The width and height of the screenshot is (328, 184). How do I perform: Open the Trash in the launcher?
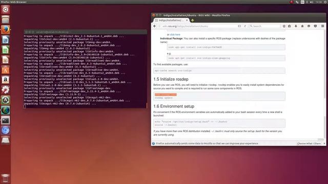click(x=6, y=178)
